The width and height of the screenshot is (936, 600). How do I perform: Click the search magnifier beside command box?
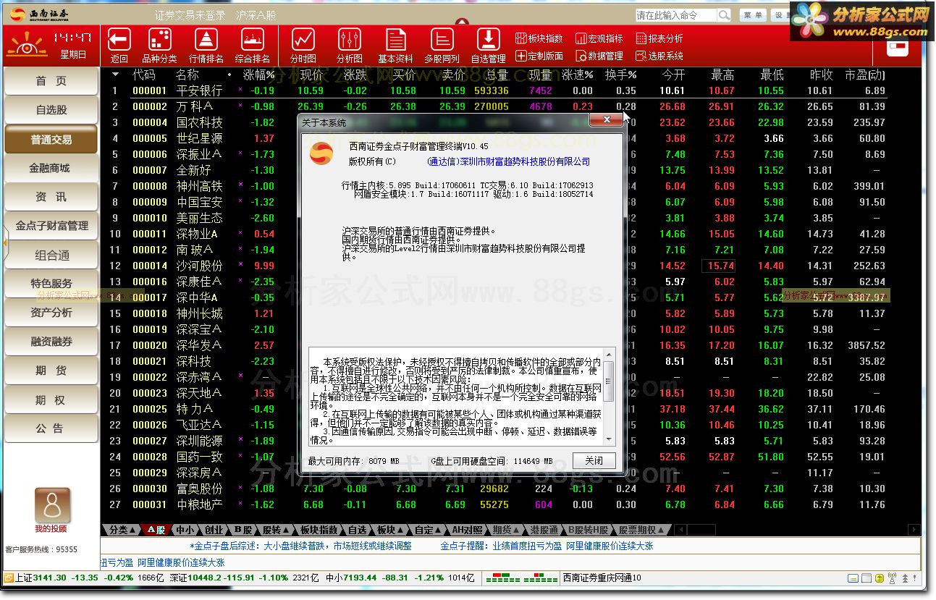[x=724, y=14]
